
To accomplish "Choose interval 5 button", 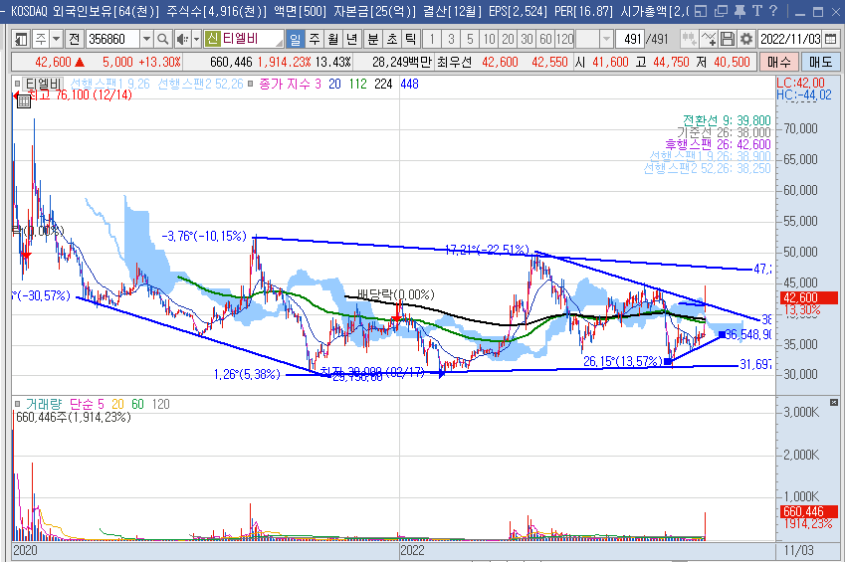I will [x=470, y=39].
